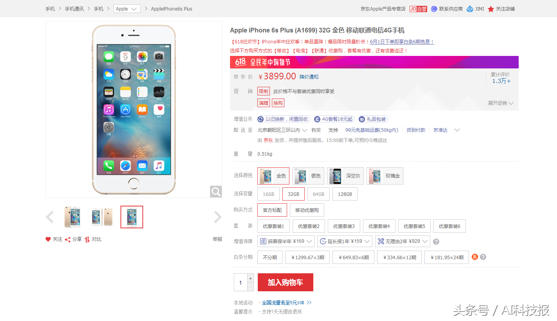Click the 关注店铺 star icon
The image size is (557, 321).
point(491,9)
